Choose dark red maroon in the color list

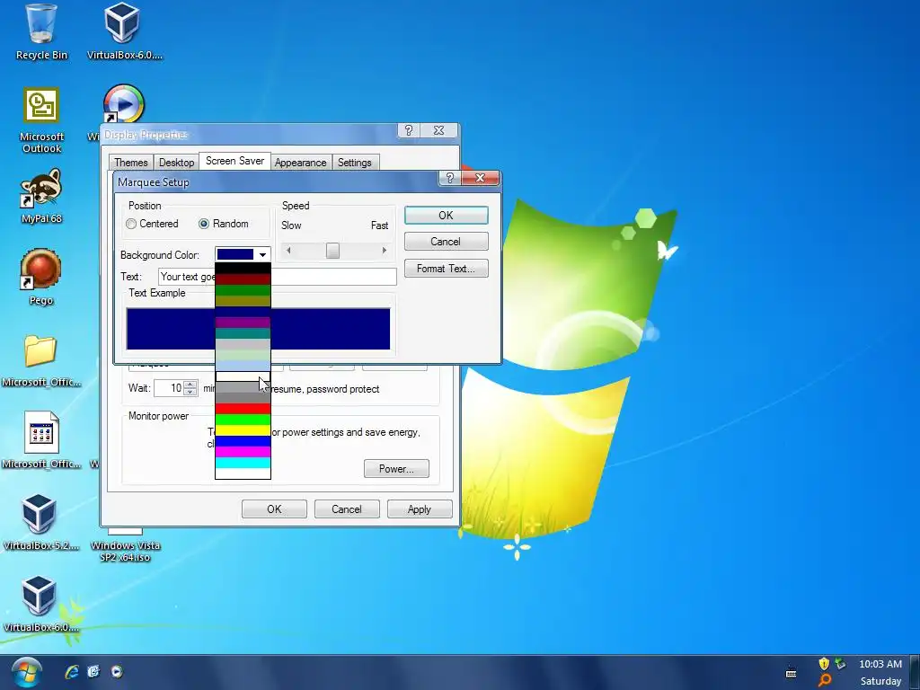coord(243,279)
